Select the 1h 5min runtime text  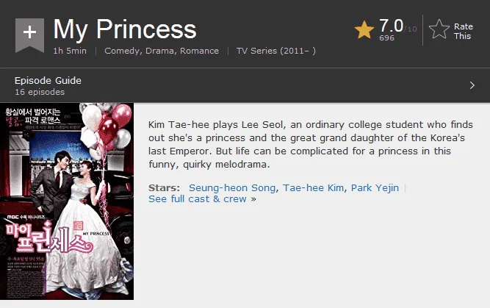(x=70, y=51)
